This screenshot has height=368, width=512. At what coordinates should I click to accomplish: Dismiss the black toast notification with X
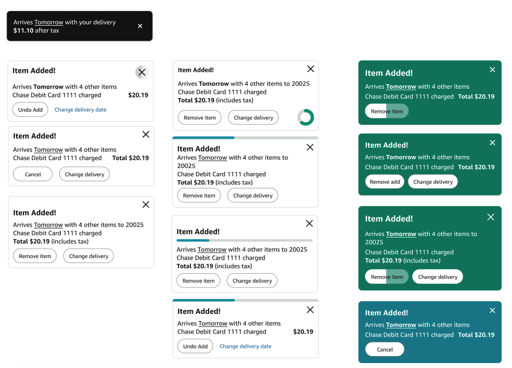pos(140,26)
